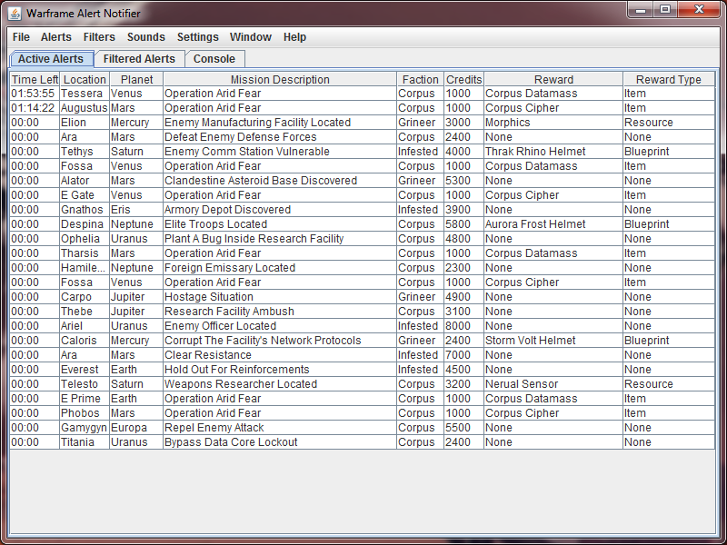Open the File menu

21,37
